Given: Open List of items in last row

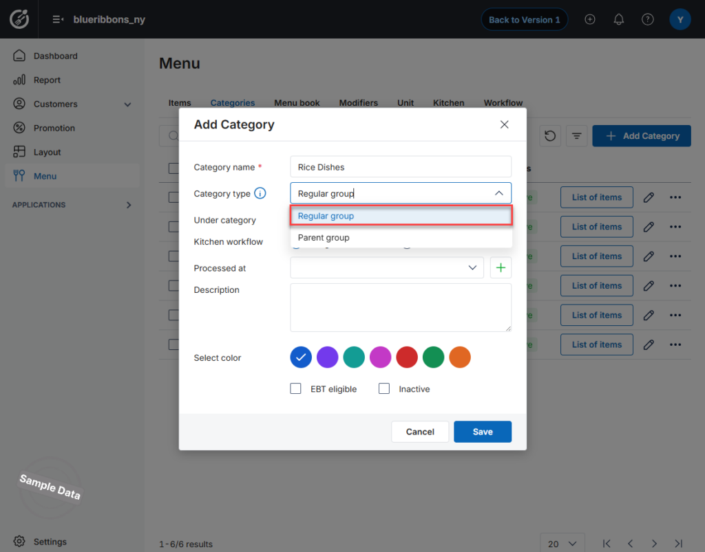Looking at the screenshot, I should tap(597, 344).
